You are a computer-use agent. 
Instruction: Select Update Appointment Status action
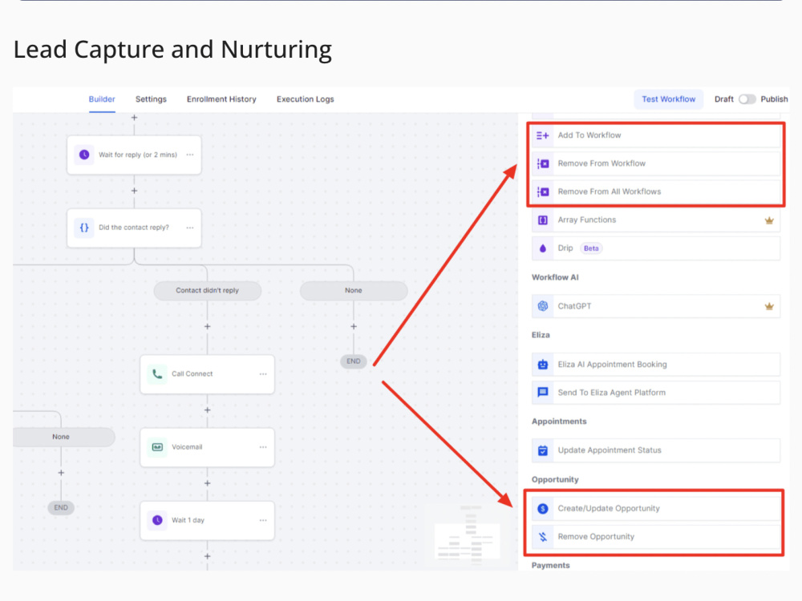(656, 450)
